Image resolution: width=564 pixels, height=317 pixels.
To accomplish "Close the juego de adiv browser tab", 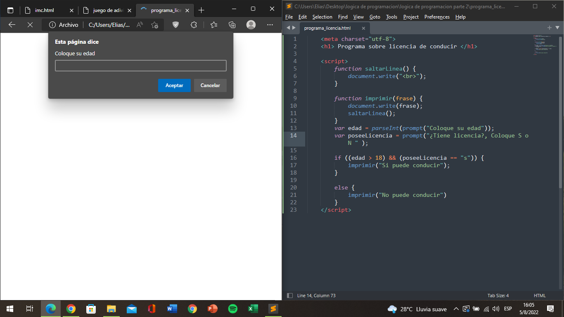I will pos(129,10).
